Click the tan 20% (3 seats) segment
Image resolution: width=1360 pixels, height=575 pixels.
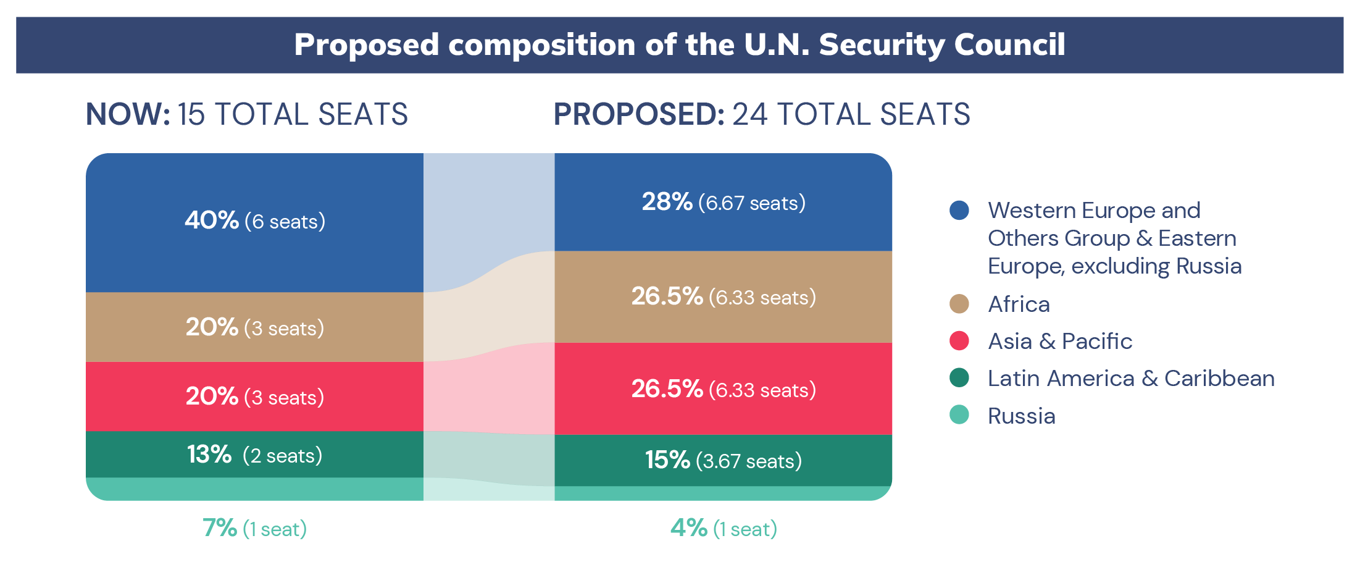254,327
